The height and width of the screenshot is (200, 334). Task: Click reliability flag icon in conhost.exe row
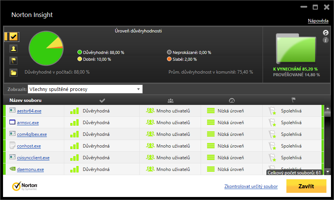272,146
